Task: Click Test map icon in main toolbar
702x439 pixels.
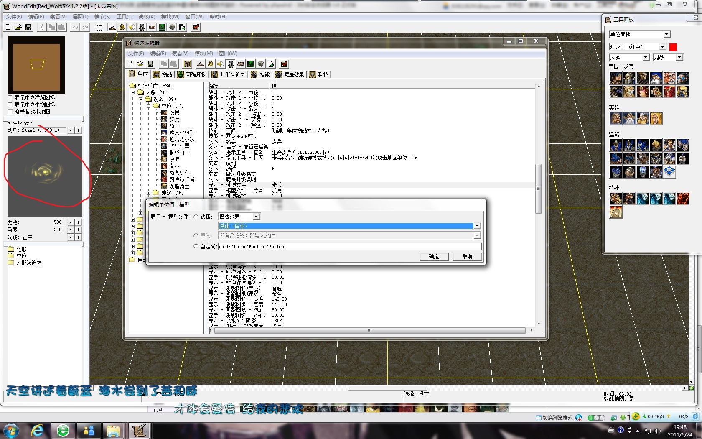Action: coord(196,27)
